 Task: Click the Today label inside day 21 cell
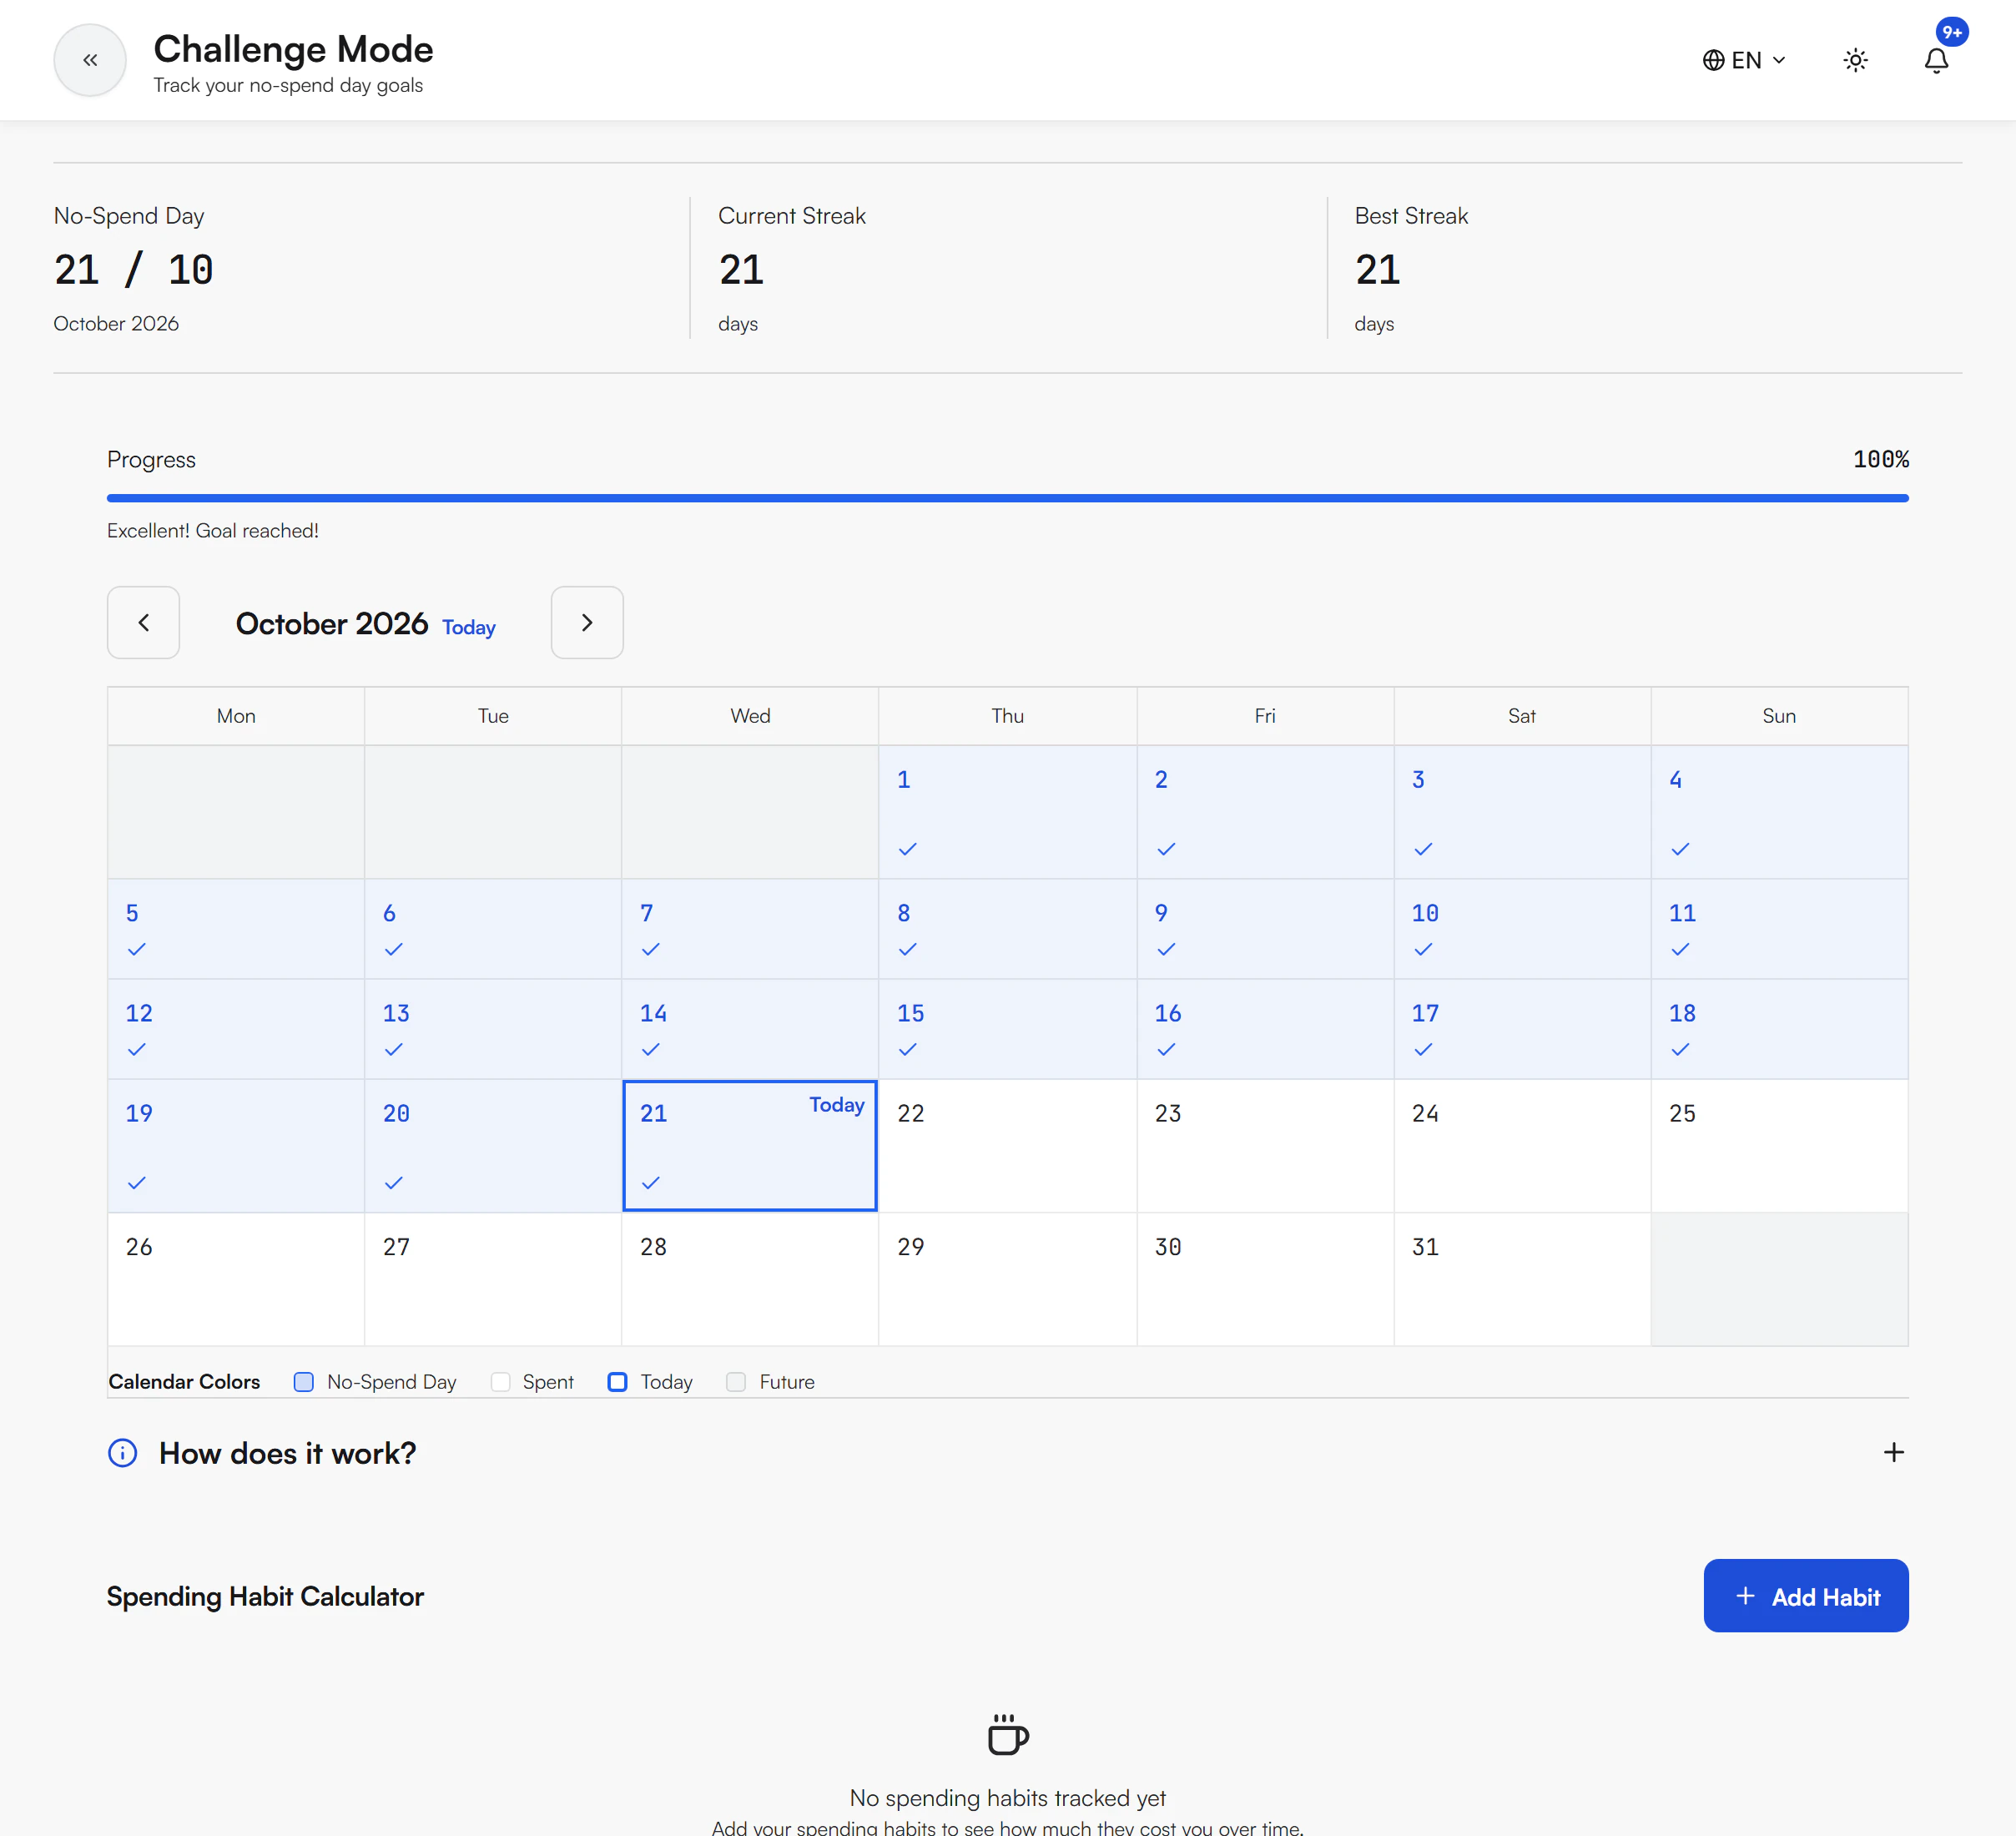coord(837,1104)
